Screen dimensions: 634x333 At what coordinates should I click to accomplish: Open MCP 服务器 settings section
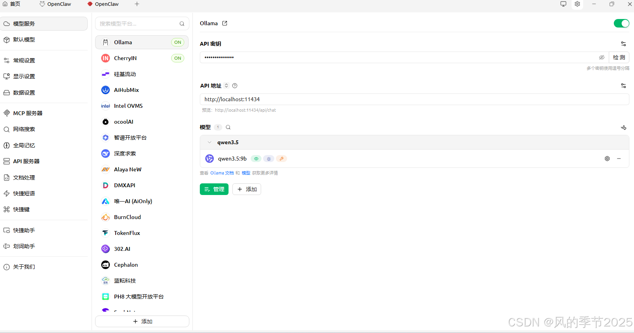click(44, 113)
